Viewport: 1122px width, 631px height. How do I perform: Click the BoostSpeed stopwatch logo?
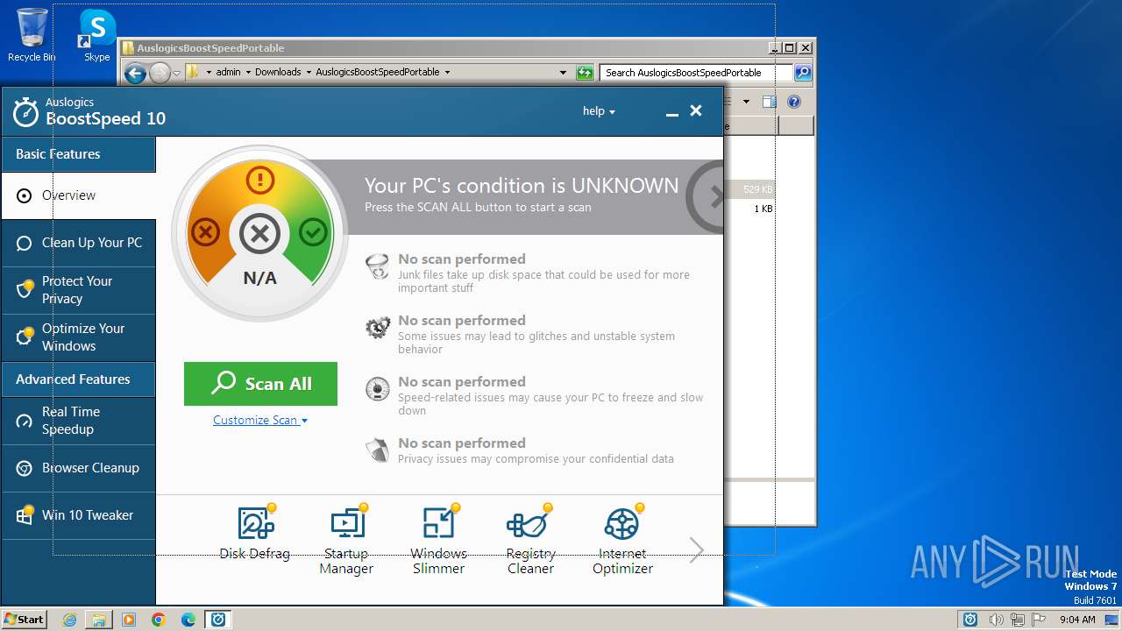point(25,111)
